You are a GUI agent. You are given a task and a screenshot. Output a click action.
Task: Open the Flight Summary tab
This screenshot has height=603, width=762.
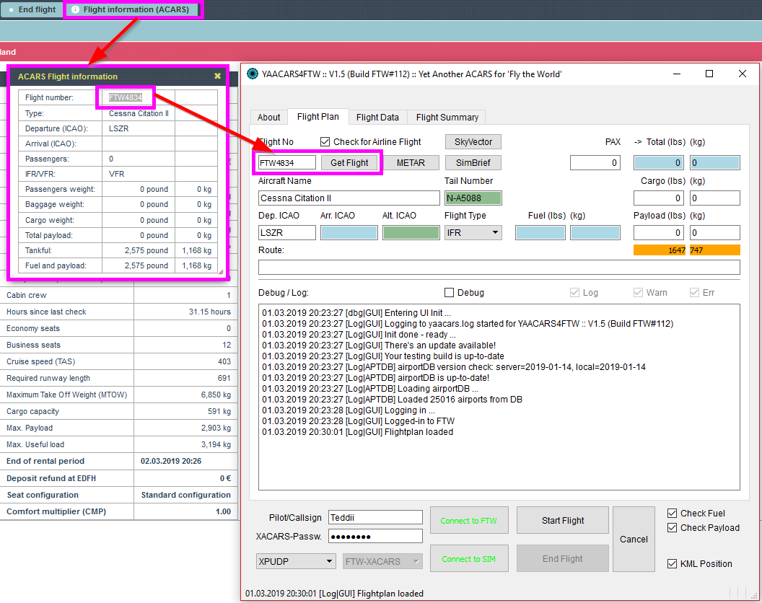pyautogui.click(x=447, y=117)
